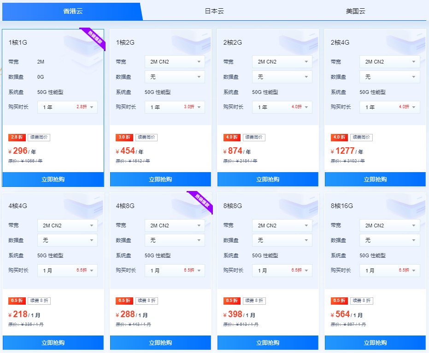
Task: Click the 4核8G plan title
Action: [x=125, y=206]
